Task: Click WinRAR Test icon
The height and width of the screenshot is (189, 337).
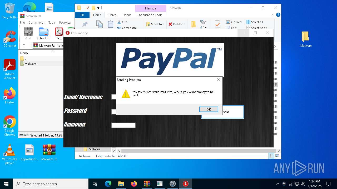Action: (59, 34)
